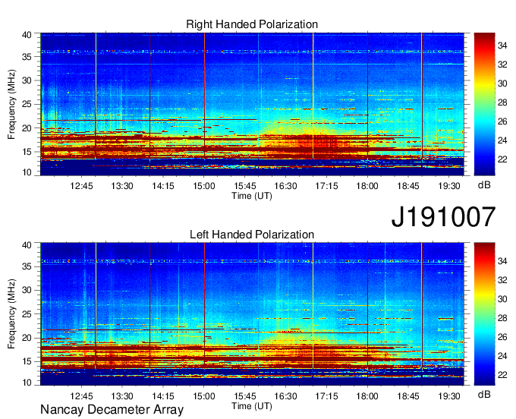516x419 pixels.
Task: Click the 28 dB value on the Right Handed color bar
Action: click(502, 102)
